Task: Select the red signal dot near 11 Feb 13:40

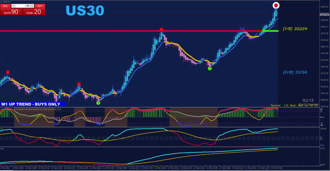Action: click(x=79, y=84)
